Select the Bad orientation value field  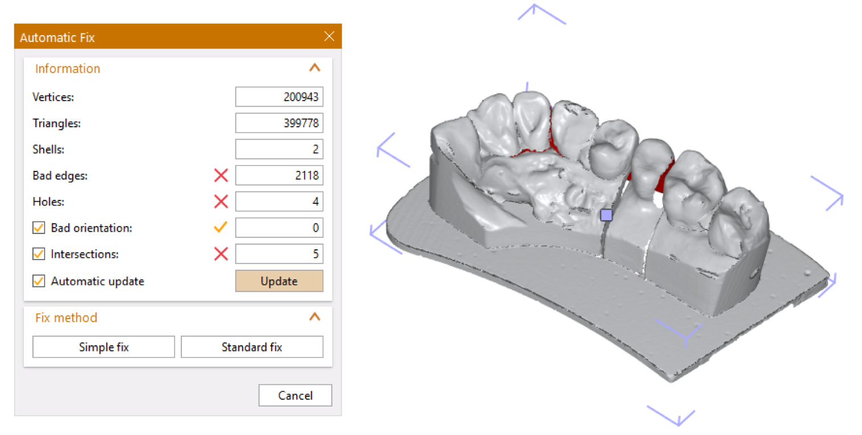pyautogui.click(x=279, y=228)
